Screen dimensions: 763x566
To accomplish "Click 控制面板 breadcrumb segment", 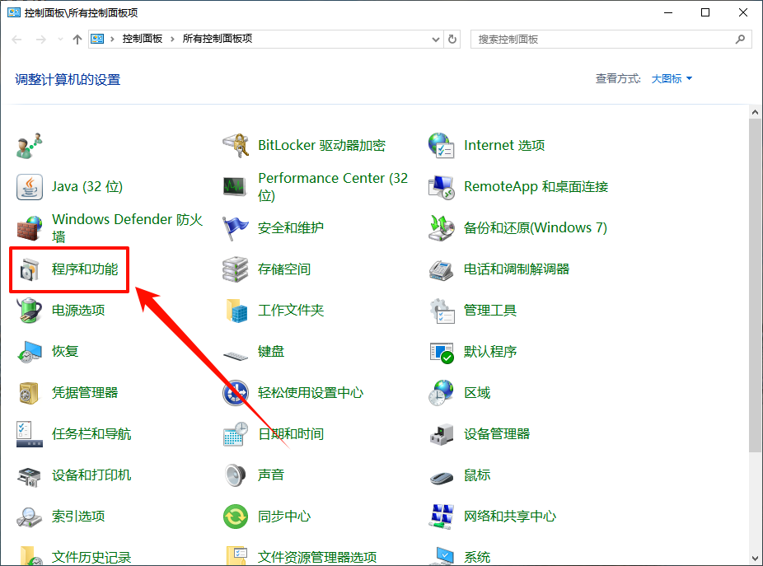I will [143, 39].
